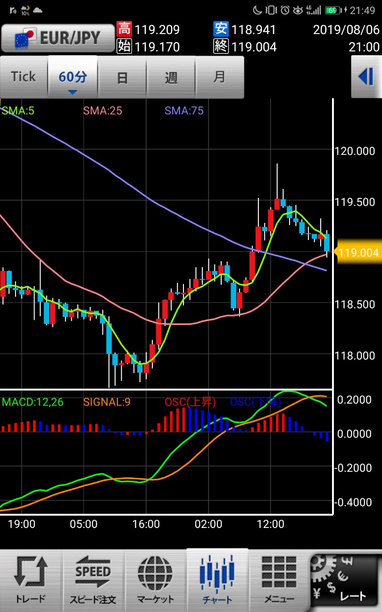Tap the eye comfort status icon
Viewport: 382px width, 612px height.
click(x=298, y=10)
